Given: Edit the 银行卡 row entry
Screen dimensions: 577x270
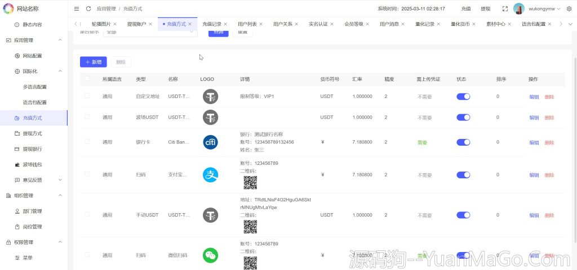Looking at the screenshot, I should (534, 142).
